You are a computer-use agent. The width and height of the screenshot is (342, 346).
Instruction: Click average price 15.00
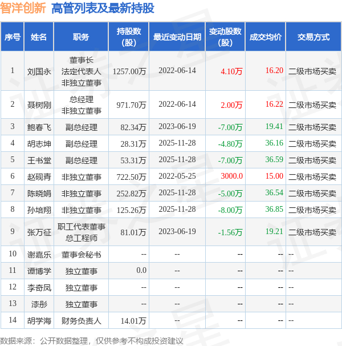point(274,176)
